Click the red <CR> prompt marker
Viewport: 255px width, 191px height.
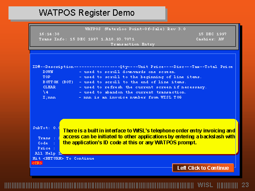click(37, 163)
